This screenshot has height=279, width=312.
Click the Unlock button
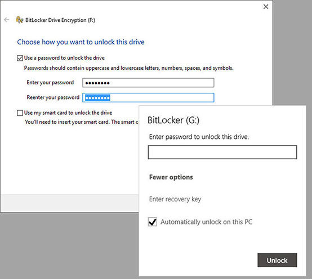[277, 260]
